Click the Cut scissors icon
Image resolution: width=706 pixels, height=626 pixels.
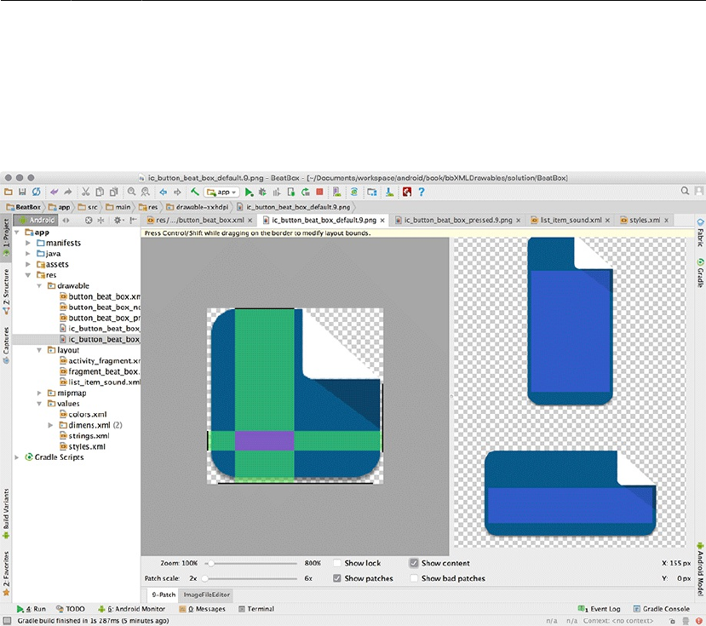pyautogui.click(x=86, y=192)
